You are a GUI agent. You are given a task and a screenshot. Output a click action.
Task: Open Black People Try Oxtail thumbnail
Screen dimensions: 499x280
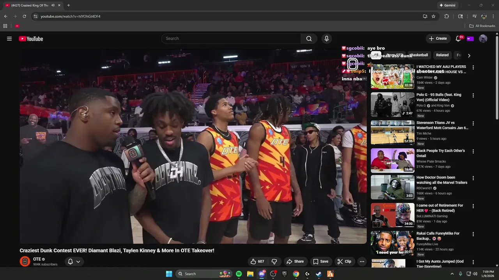click(x=393, y=161)
